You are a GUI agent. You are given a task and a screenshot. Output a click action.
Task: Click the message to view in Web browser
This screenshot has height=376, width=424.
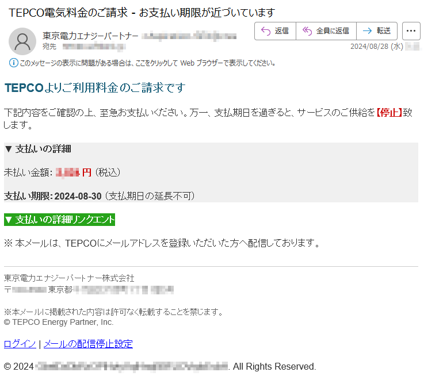pos(148,63)
